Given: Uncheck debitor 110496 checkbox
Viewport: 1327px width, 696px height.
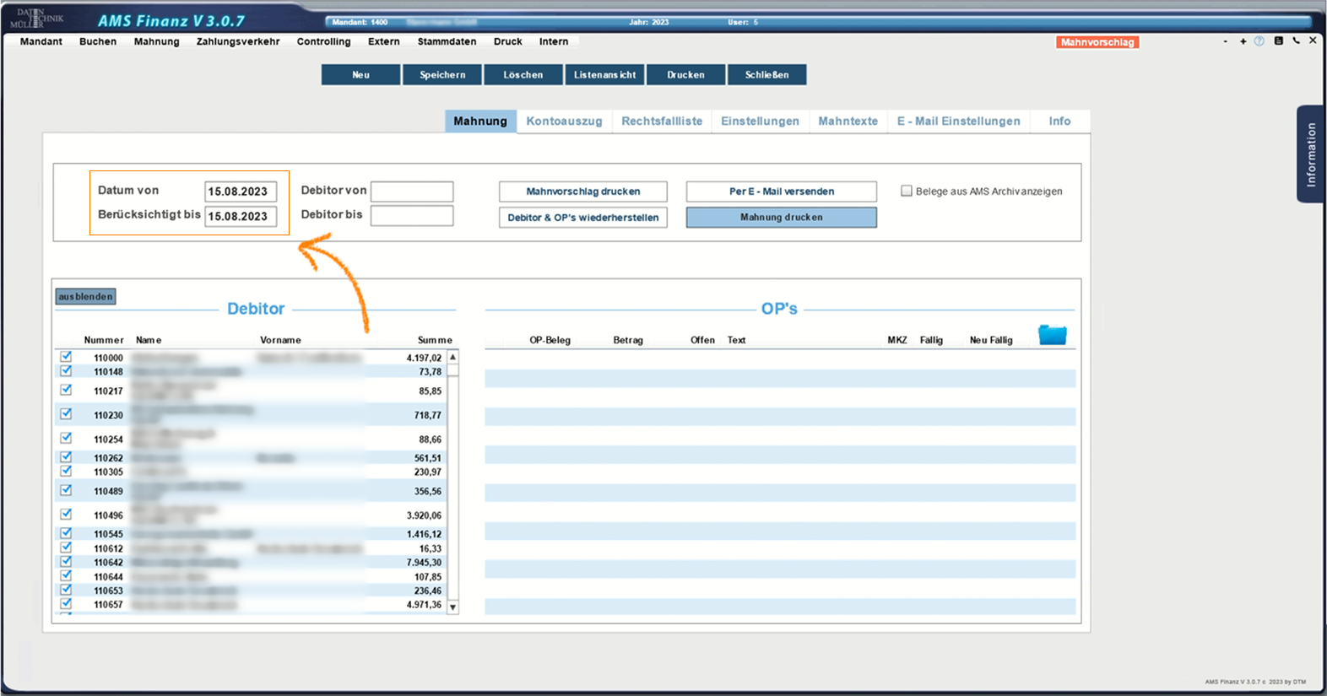Looking at the screenshot, I should pos(66,515).
